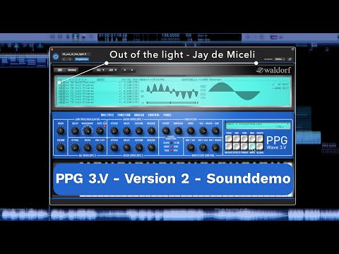Click the LFO RATE knob

pyautogui.click(x=100, y=131)
